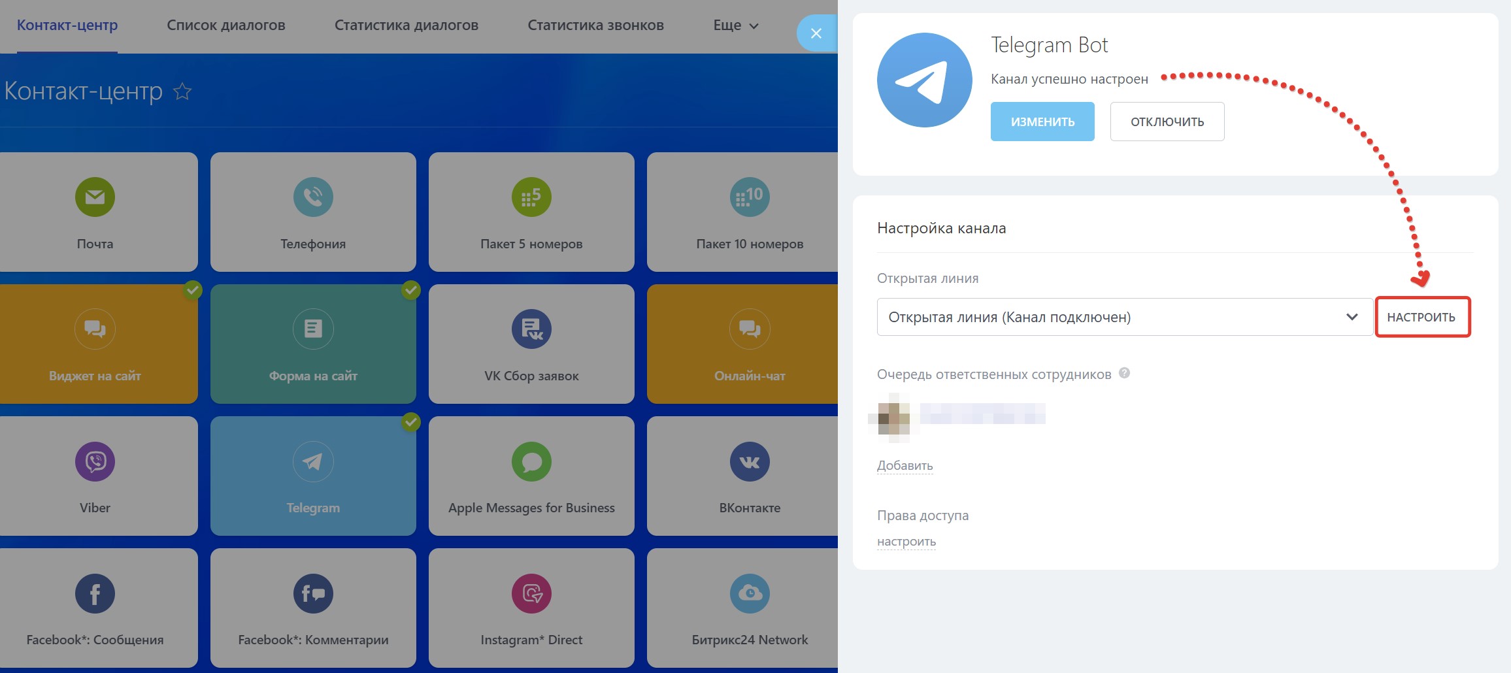Open the Почта mail channel icon

(95, 197)
